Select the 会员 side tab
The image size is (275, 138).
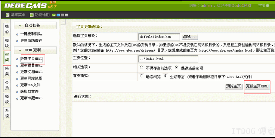click(x=7, y=85)
